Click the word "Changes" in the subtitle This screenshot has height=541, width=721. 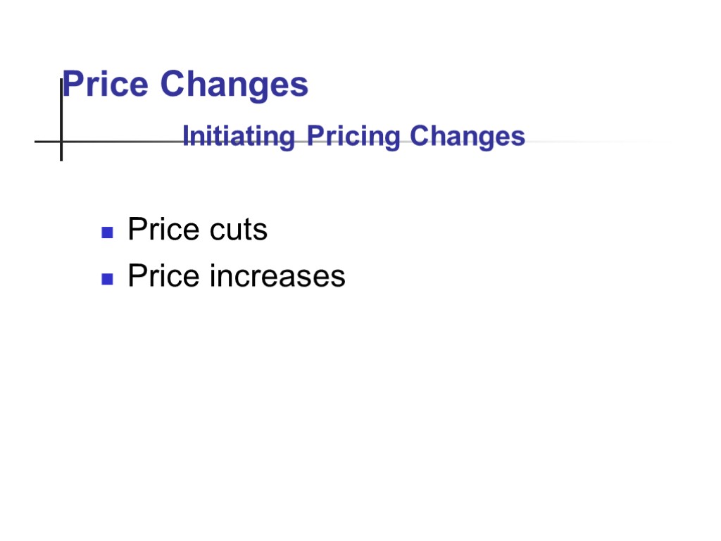coord(468,136)
